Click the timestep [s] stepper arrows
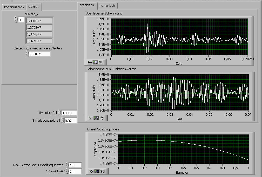 pyautogui.click(x=59, y=112)
